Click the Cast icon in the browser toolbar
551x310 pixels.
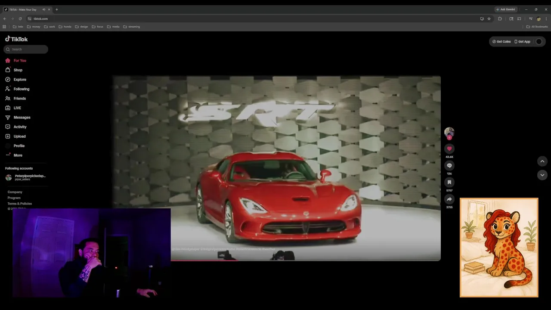519,19
